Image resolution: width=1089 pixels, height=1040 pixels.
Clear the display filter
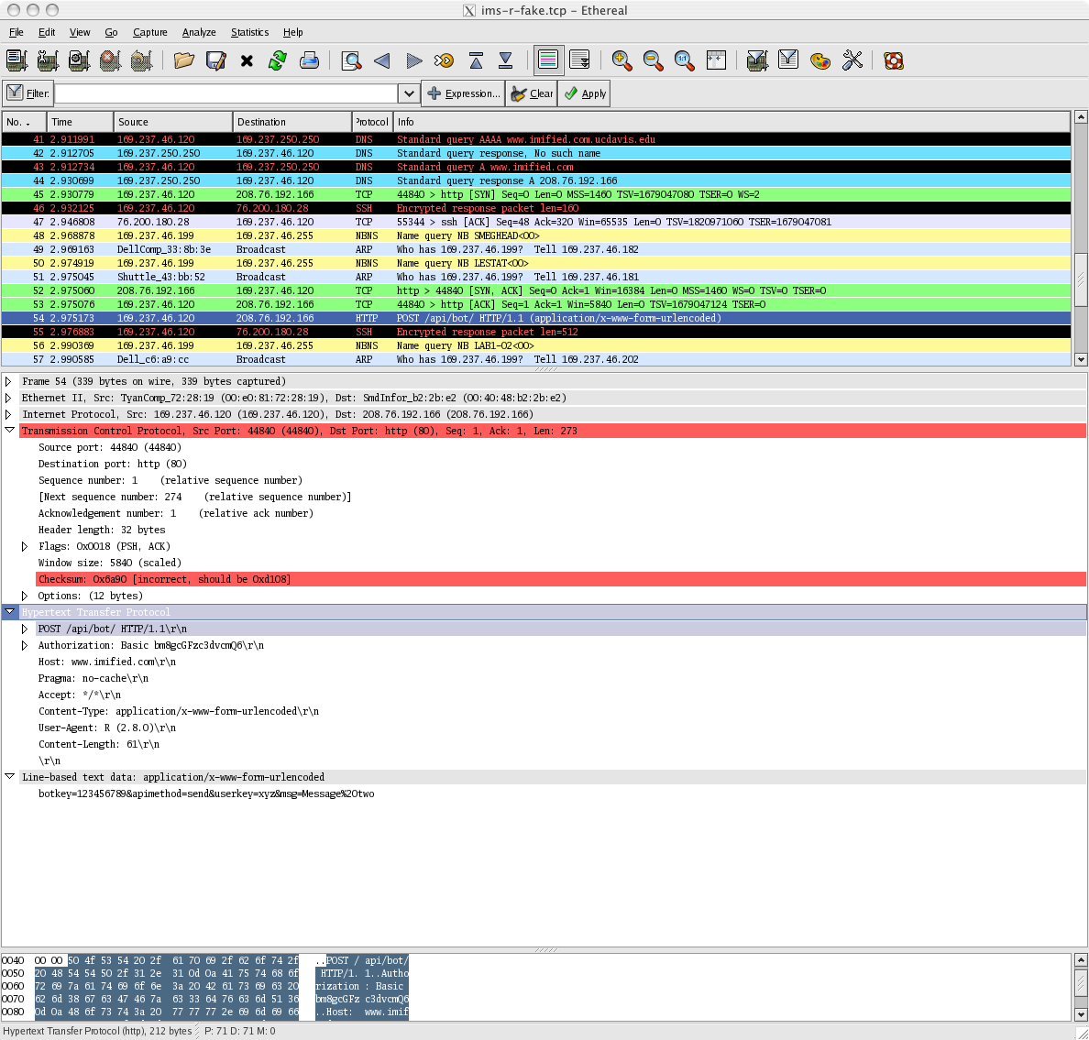(532, 93)
